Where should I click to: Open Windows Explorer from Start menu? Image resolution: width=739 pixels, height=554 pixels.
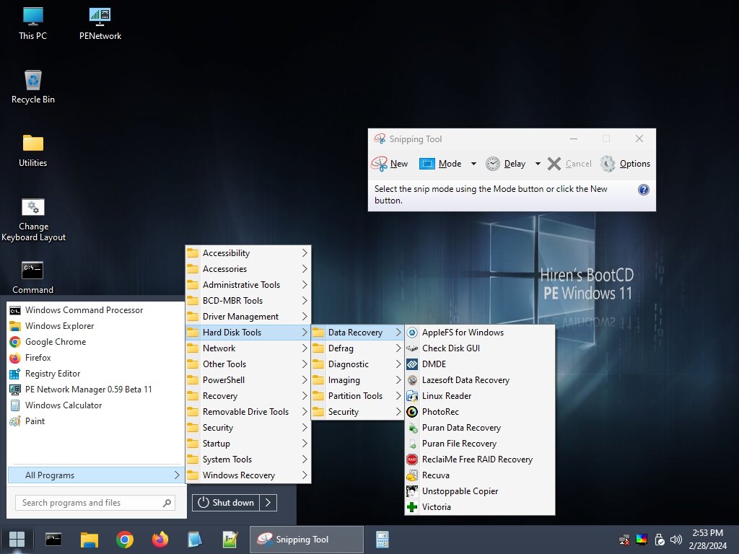(95, 326)
